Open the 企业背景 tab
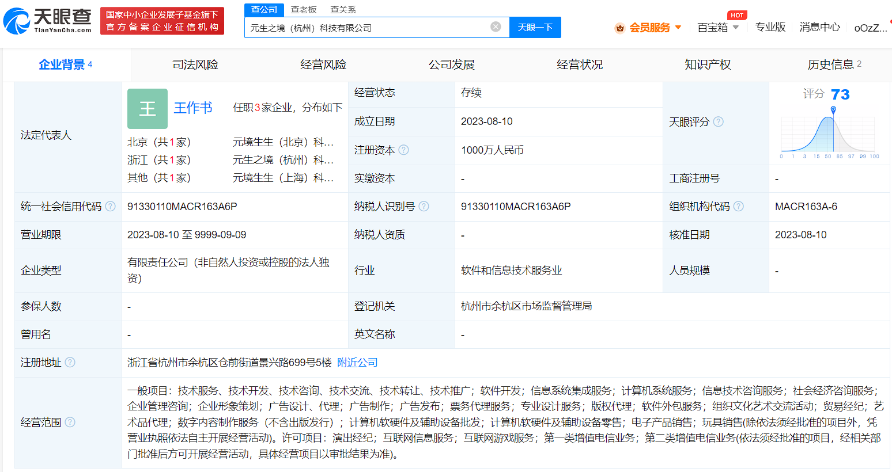Viewport: 892px width, 472px height. (66, 64)
